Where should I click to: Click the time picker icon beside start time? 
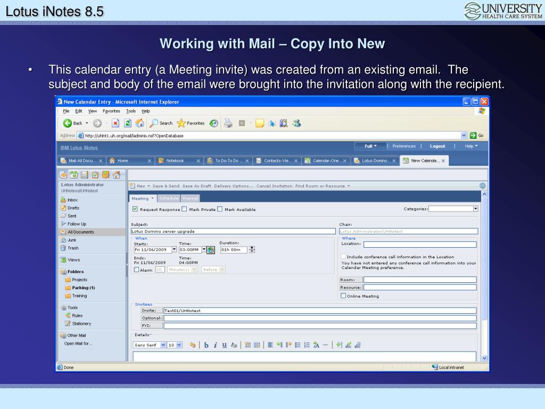[x=211, y=250]
